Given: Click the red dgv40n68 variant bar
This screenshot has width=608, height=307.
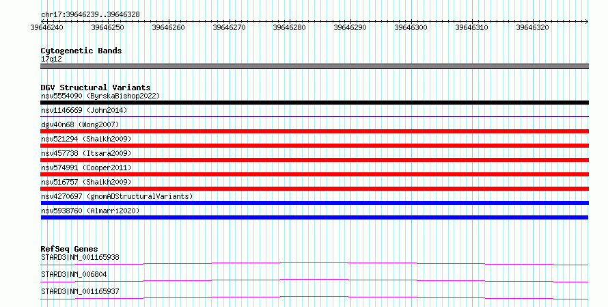Looking at the screenshot, I should tap(314, 131).
